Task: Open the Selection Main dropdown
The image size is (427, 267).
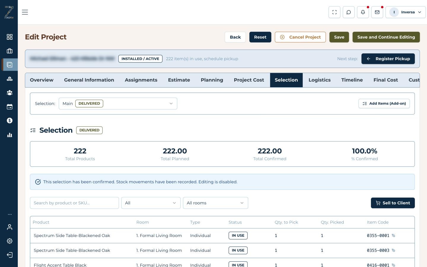Action: (x=118, y=104)
